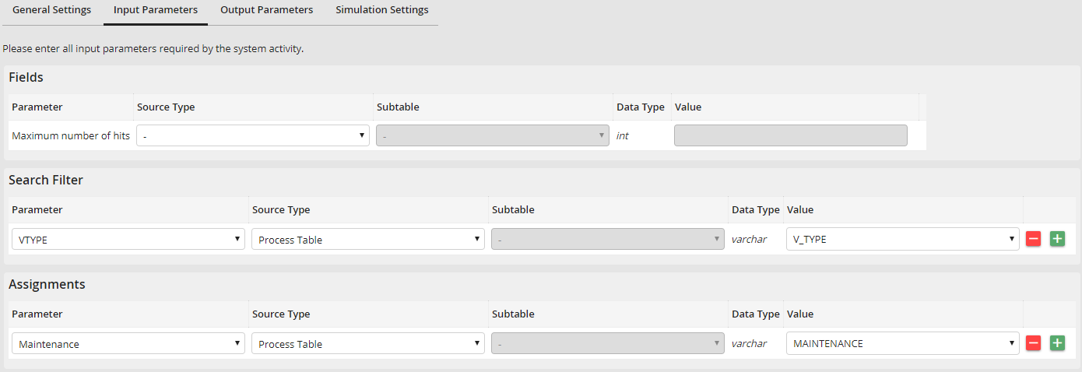Click the 'Value' column header in Assignments

click(x=800, y=314)
